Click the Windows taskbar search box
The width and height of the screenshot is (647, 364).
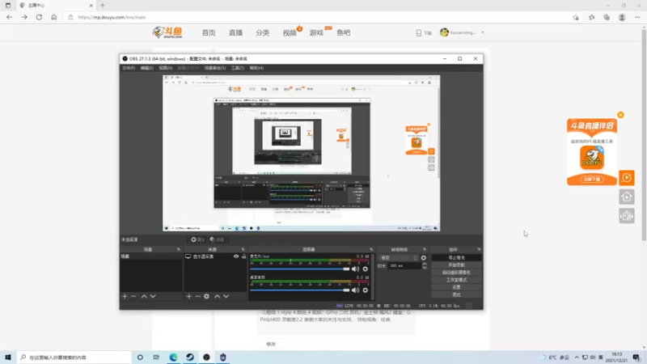(74, 357)
